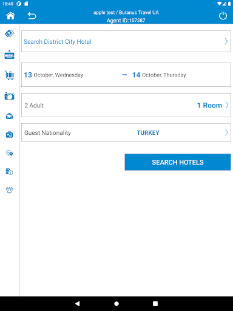Open the camera sidebar icon
This screenshot has width=233, height=311.
pyautogui.click(x=9, y=96)
